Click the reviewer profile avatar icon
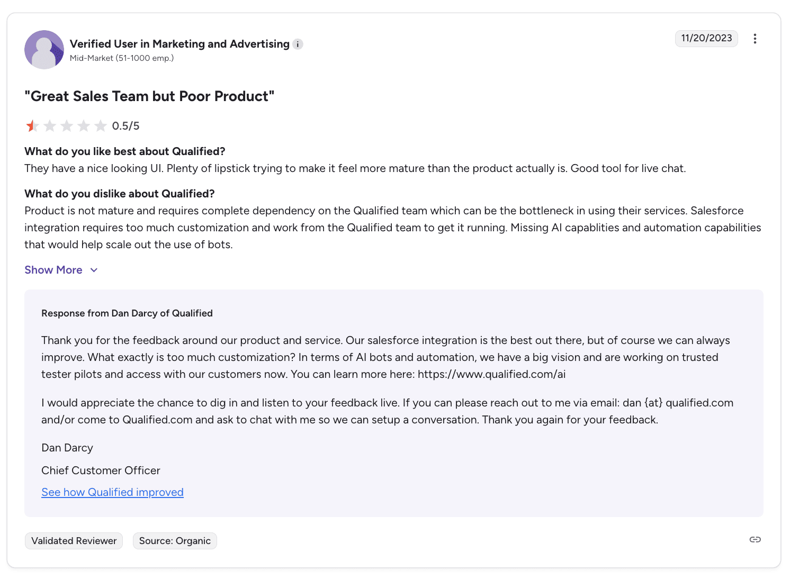 pos(44,50)
